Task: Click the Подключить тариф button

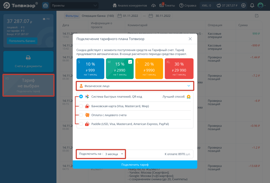Action: click(x=135, y=164)
